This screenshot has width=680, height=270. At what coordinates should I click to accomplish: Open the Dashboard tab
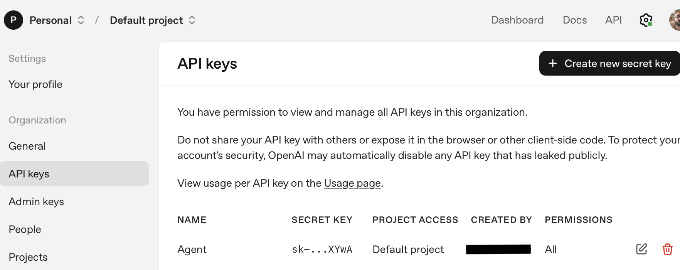click(x=517, y=20)
